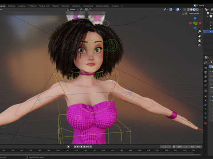
Task: Toggle viewport overlays button
Action: coord(178,10)
